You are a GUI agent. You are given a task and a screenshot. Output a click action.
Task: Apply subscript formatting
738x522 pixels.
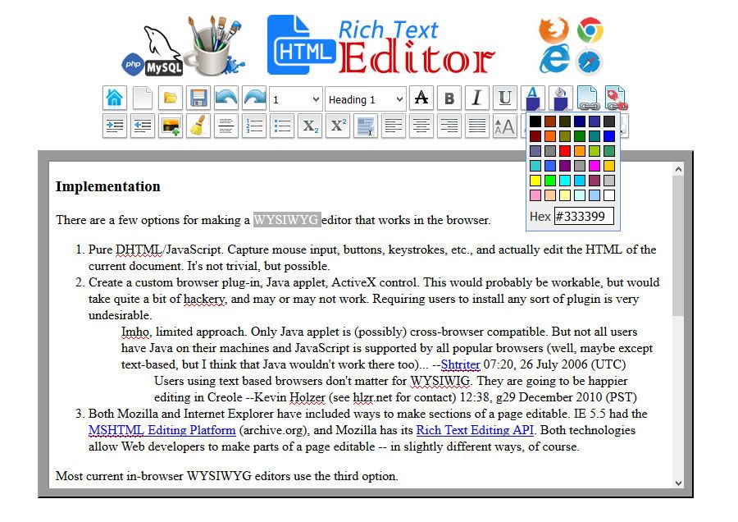[310, 126]
